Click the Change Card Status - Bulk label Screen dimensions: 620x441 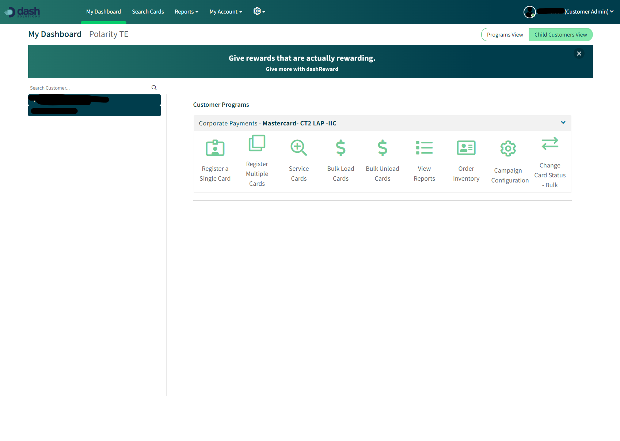tap(550, 175)
